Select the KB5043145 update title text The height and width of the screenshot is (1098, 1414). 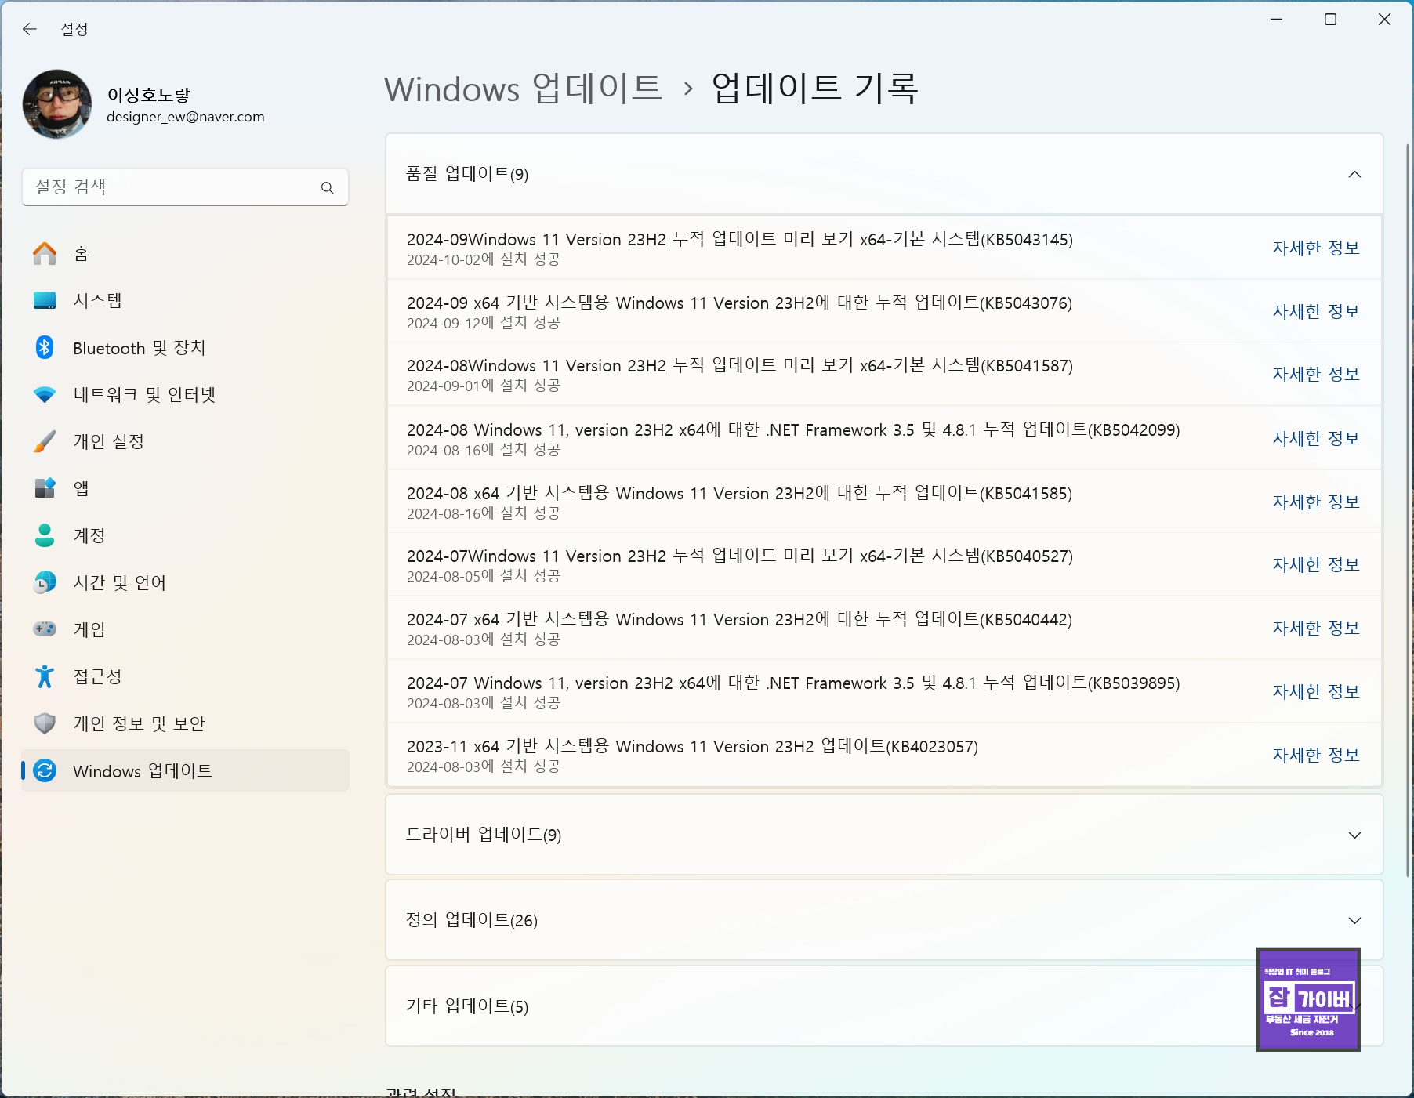point(740,239)
